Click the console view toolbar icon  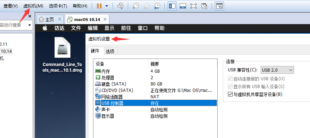[x=219, y=6]
